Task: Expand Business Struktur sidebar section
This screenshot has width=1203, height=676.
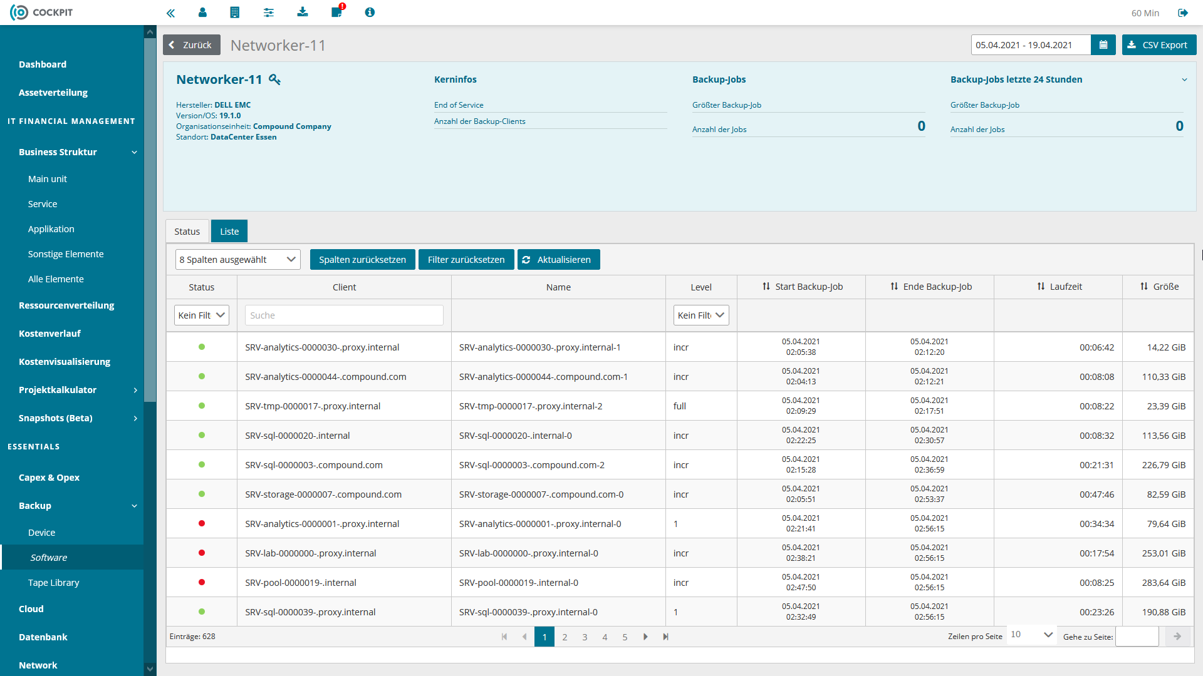Action: click(134, 152)
